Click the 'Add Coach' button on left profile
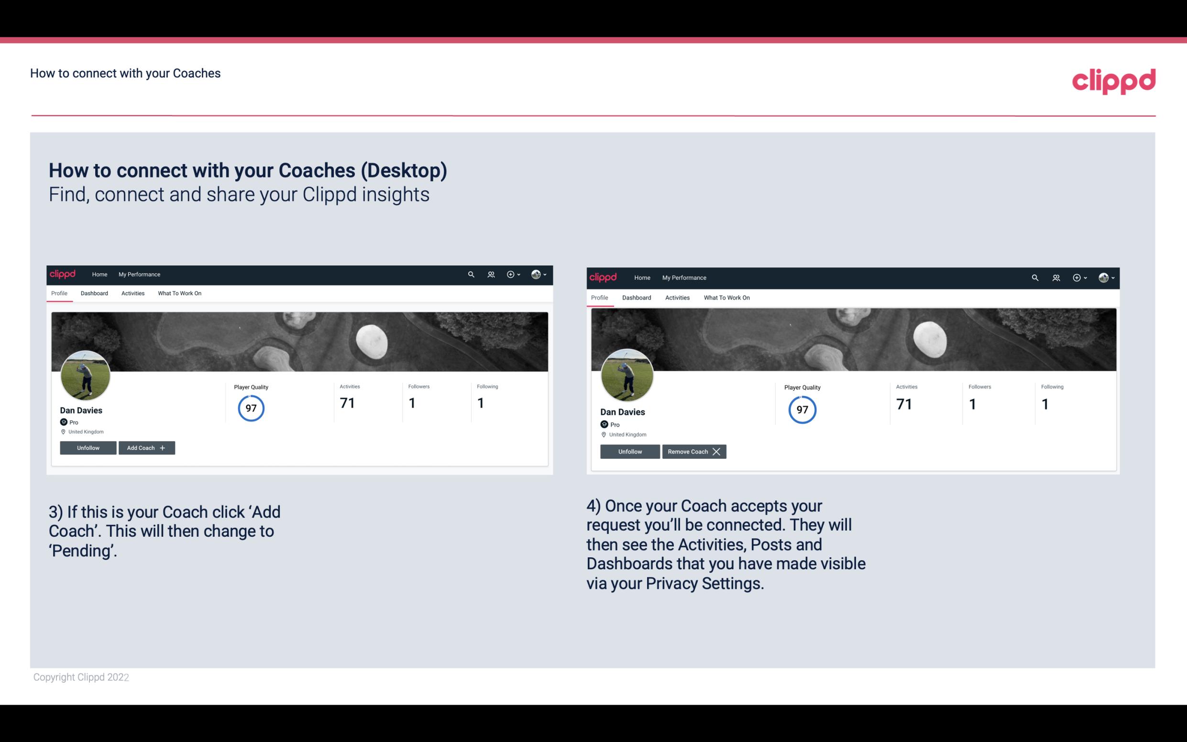The width and height of the screenshot is (1187, 742). coord(145,448)
